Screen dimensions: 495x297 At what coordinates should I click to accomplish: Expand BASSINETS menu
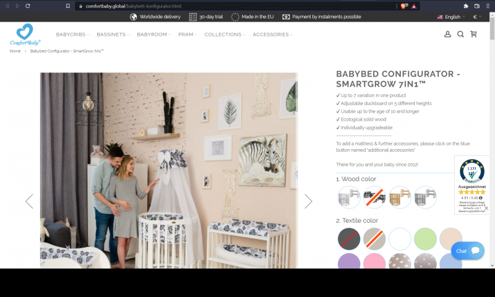coord(113,35)
